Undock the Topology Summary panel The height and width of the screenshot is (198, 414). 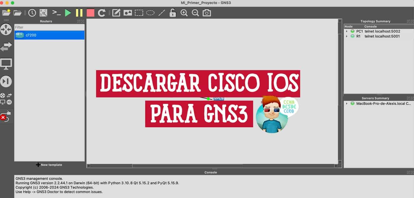coord(408,21)
